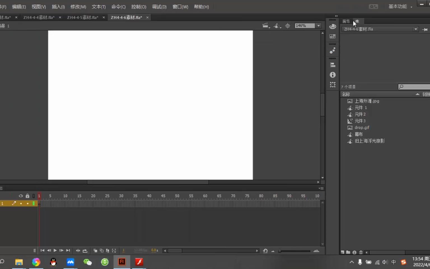This screenshot has width=430, height=269.
Task: Toggle sort order arrow in 名称 column
Action: (x=417, y=94)
